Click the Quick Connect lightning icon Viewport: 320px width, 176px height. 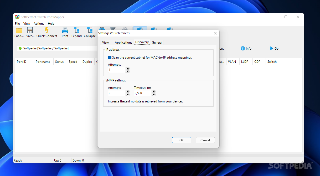click(x=47, y=30)
